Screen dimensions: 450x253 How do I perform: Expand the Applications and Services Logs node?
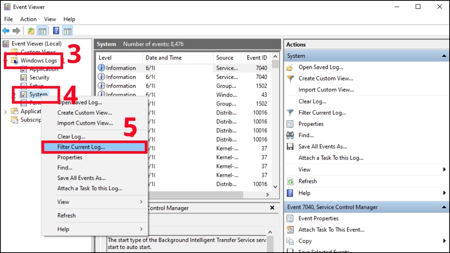coord(5,111)
